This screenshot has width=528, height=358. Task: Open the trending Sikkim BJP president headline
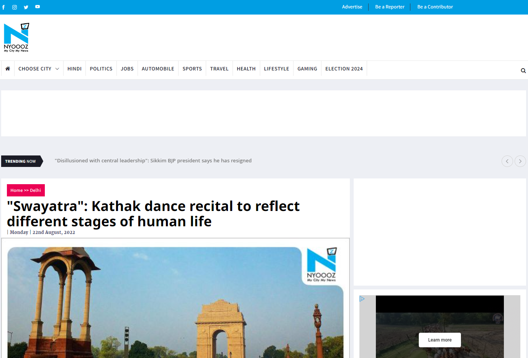153,161
